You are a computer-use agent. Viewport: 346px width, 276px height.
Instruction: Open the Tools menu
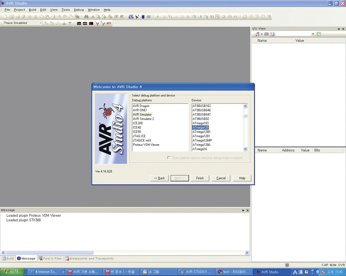[66, 10]
